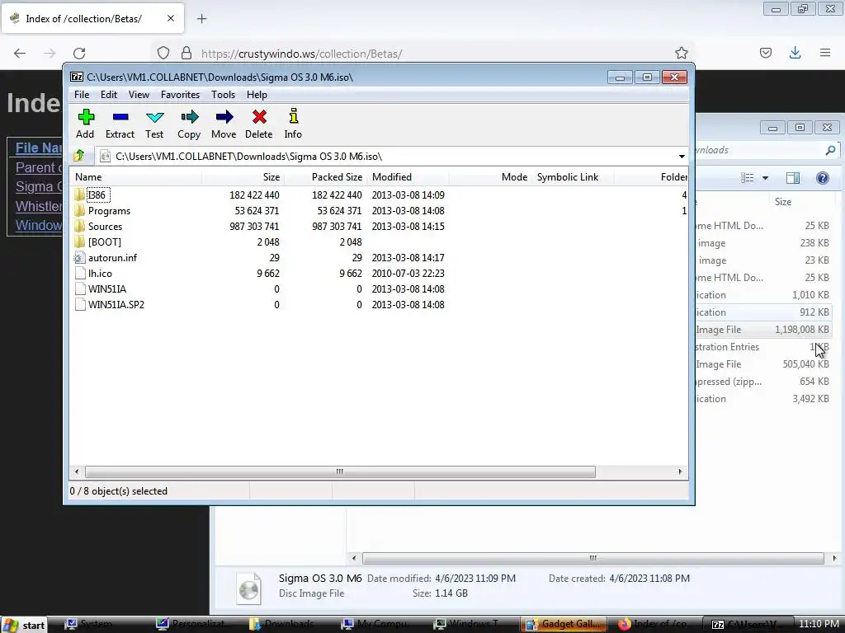Select the WIN51IA file icon
This screenshot has width=845, height=633.
point(80,288)
